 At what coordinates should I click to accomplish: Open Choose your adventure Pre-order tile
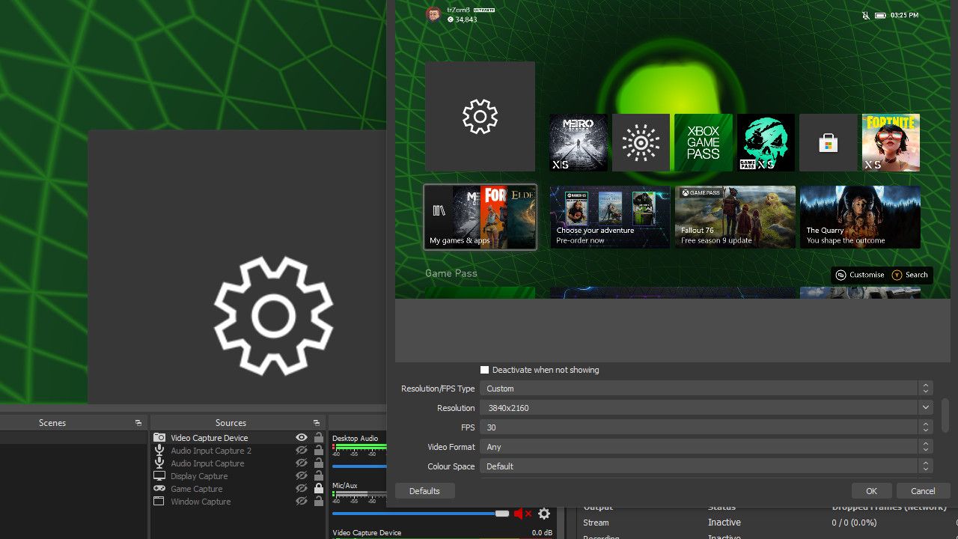click(610, 217)
